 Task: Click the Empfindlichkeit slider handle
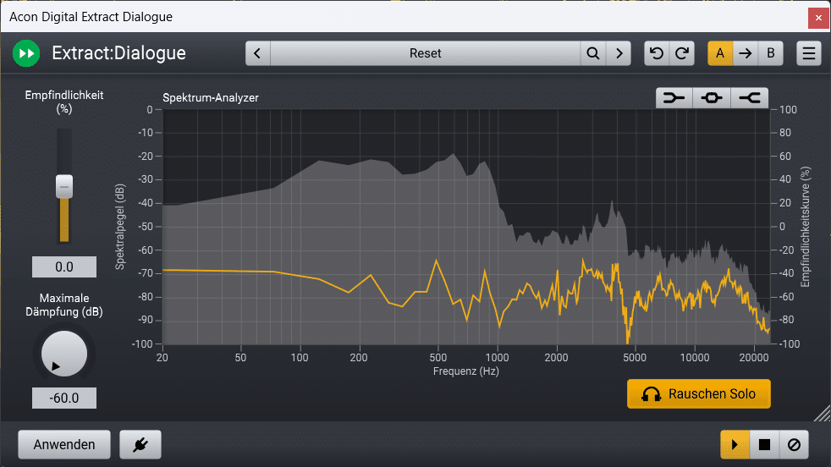[64, 187]
